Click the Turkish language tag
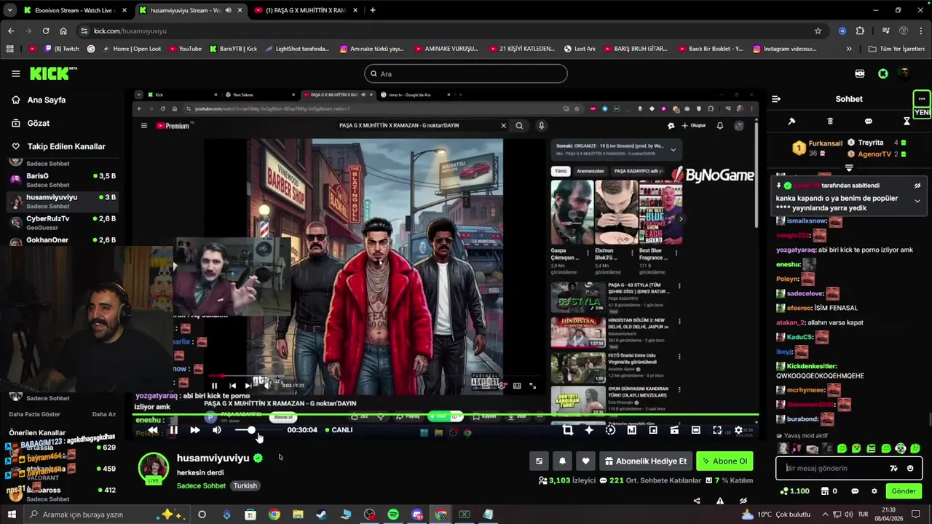Screen dimensions: 932x524 point(245,485)
